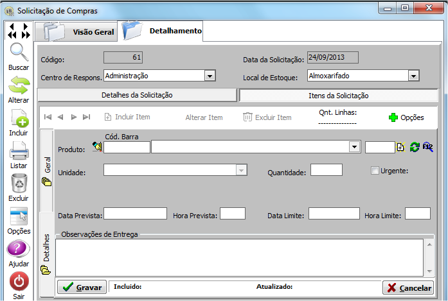Click the Excluir recycle bin icon

click(18, 184)
